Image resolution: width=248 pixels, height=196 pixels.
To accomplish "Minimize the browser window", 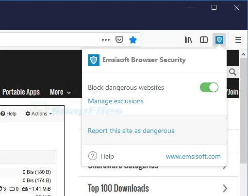I will tap(192, 7).
